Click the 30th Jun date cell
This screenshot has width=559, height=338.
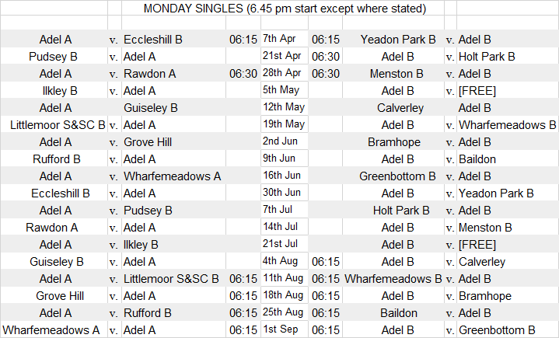[284, 193]
